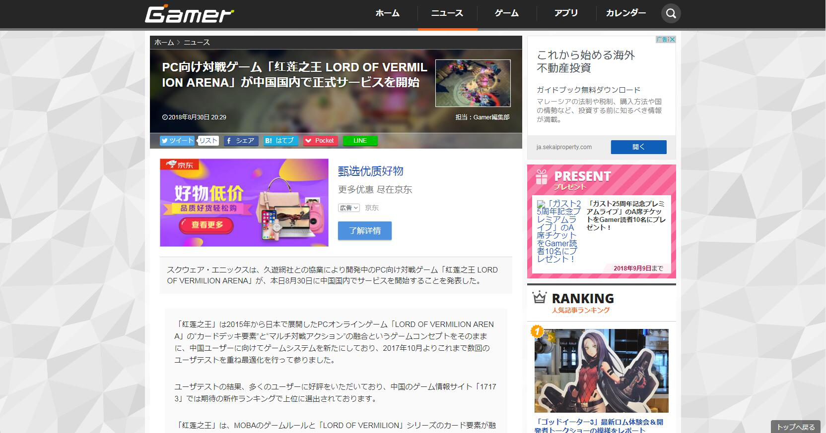Screen dimensions: 826x433
Task: Click the search magnifier icon in header
Action: tap(671, 14)
